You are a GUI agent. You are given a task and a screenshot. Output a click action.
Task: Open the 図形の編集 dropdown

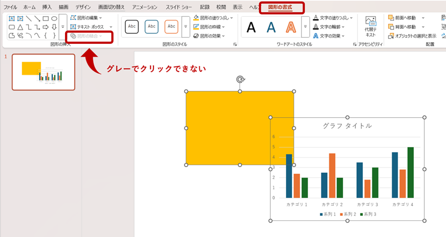[87, 18]
